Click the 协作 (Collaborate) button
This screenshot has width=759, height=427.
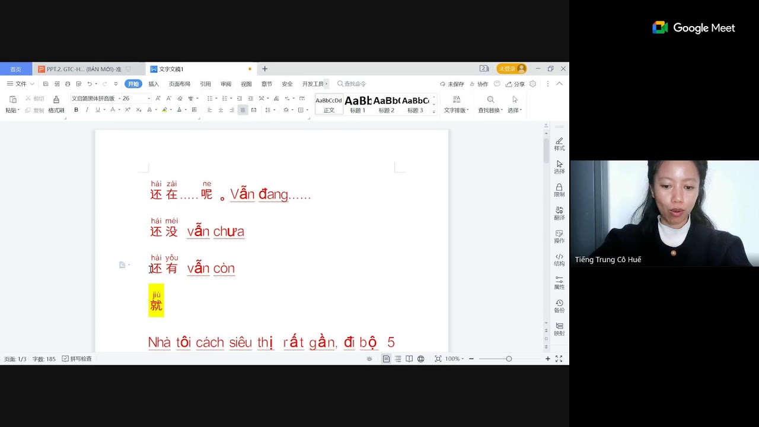click(x=479, y=84)
